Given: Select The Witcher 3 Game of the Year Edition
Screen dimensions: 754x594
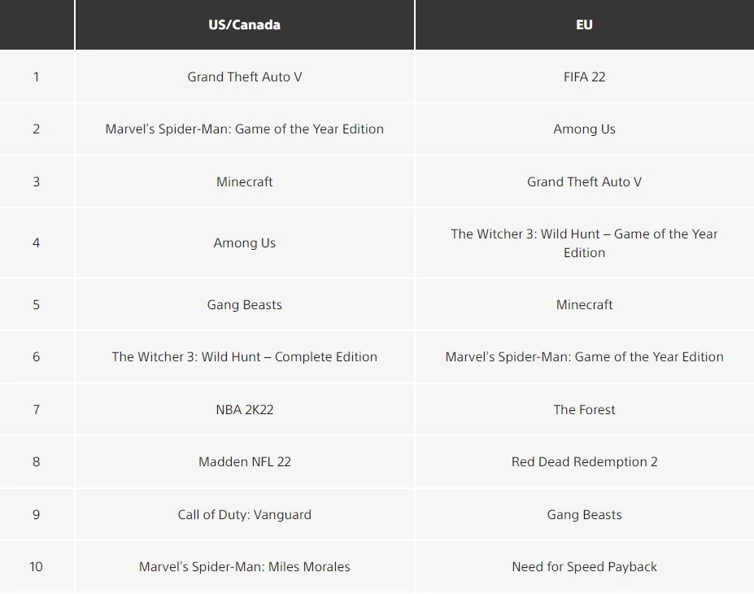Looking at the screenshot, I should 584,242.
